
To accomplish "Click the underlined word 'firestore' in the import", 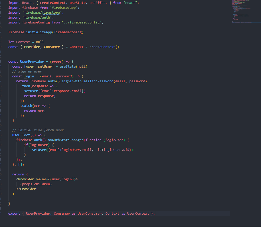I will (50, 12).
